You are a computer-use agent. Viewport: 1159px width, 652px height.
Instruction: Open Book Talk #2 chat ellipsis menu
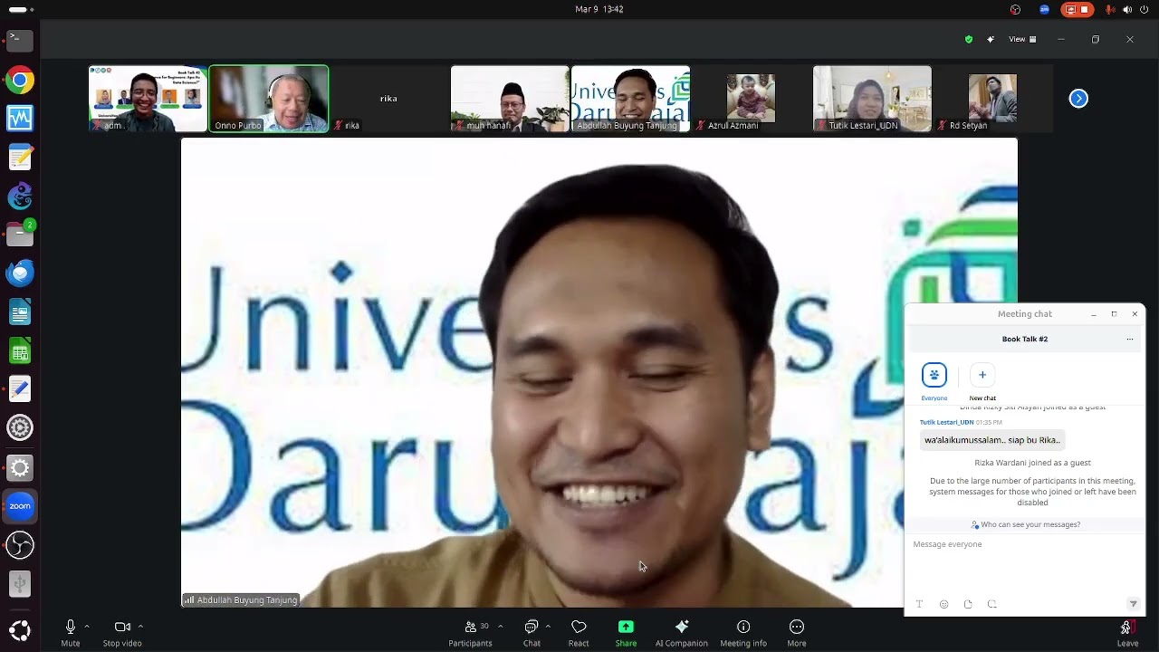point(1129,339)
